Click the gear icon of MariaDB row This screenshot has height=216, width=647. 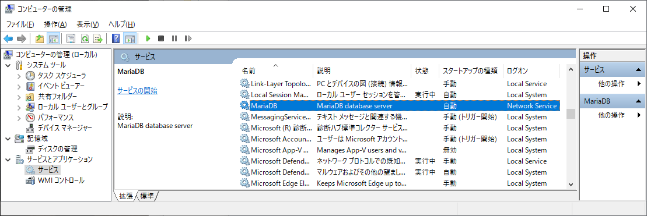tap(244, 106)
